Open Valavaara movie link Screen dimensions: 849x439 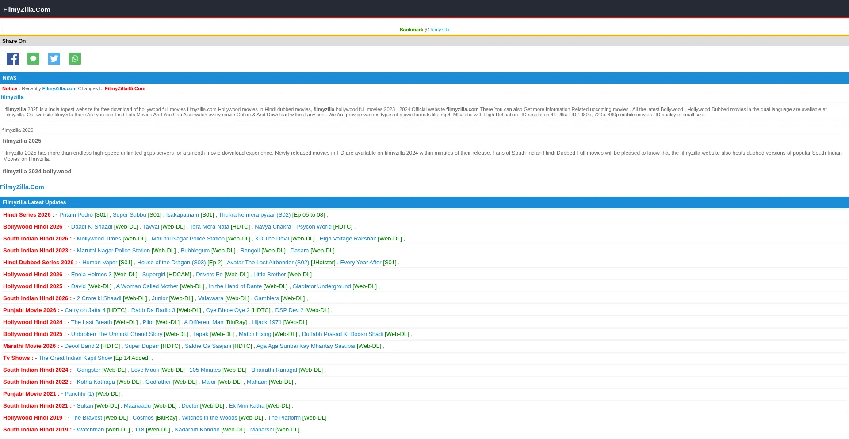click(x=211, y=298)
